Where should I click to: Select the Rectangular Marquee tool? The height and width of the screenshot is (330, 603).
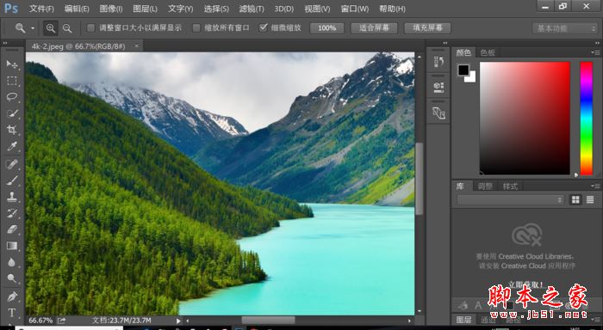[12, 81]
